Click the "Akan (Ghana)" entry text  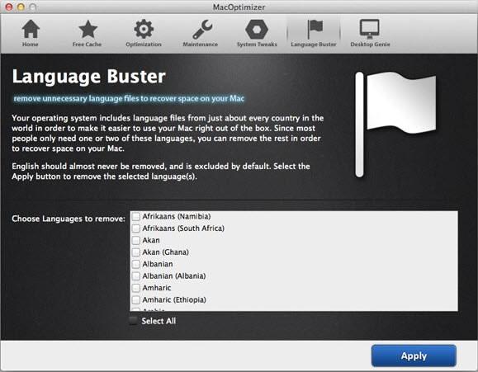[x=166, y=252]
